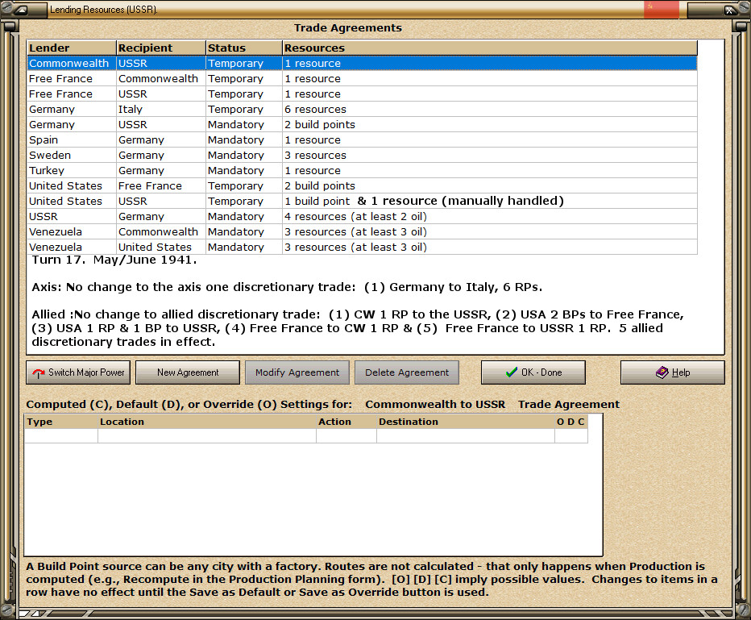Screen dimensions: 751x620
Task: Confirm with OK - Done button
Action: pos(533,372)
